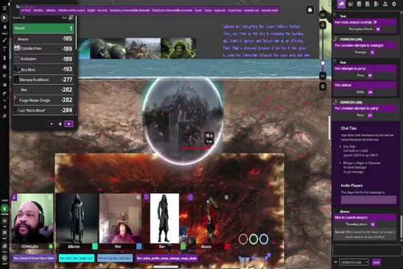403x269 pixels.
Task: Sort the turn order list
Action: point(71,17)
